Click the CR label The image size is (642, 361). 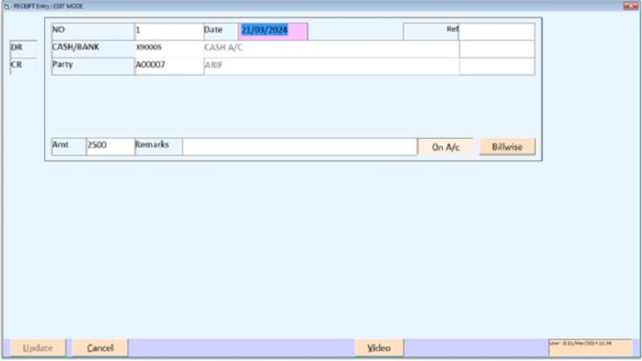pyautogui.click(x=23, y=66)
